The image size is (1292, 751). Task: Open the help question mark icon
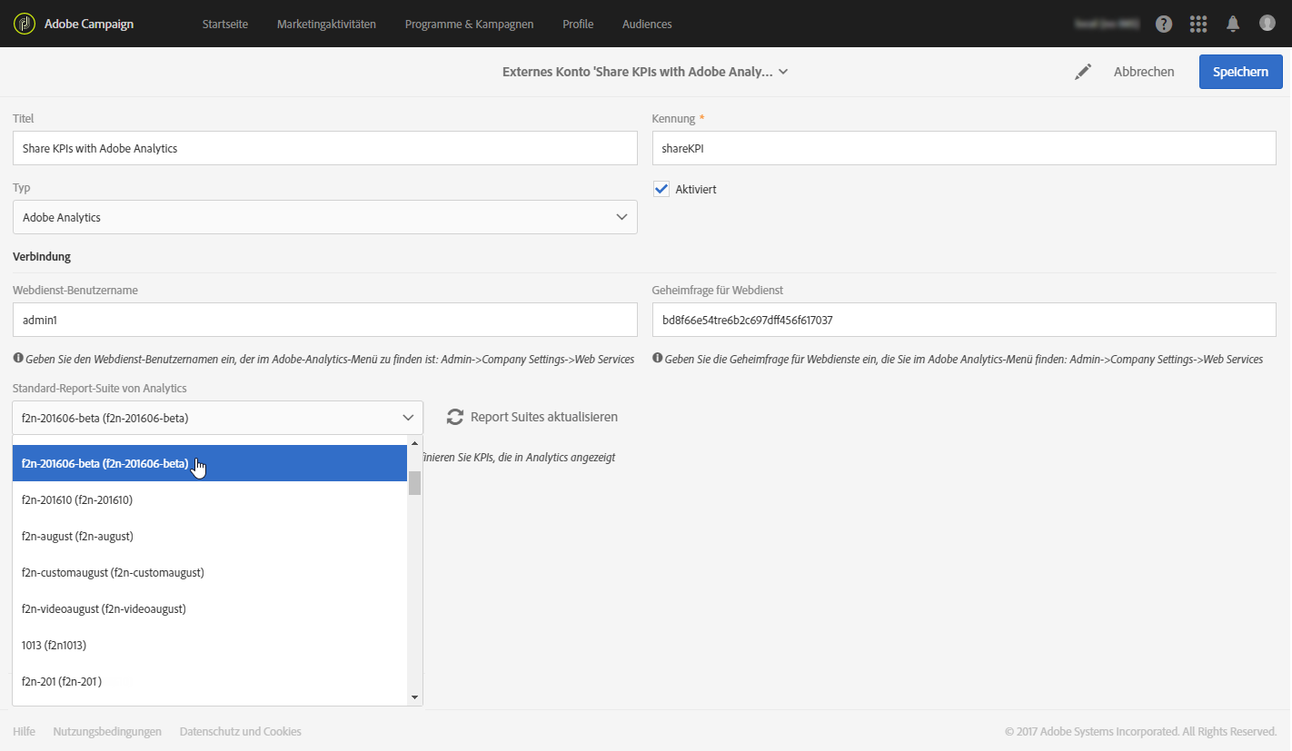(x=1164, y=24)
